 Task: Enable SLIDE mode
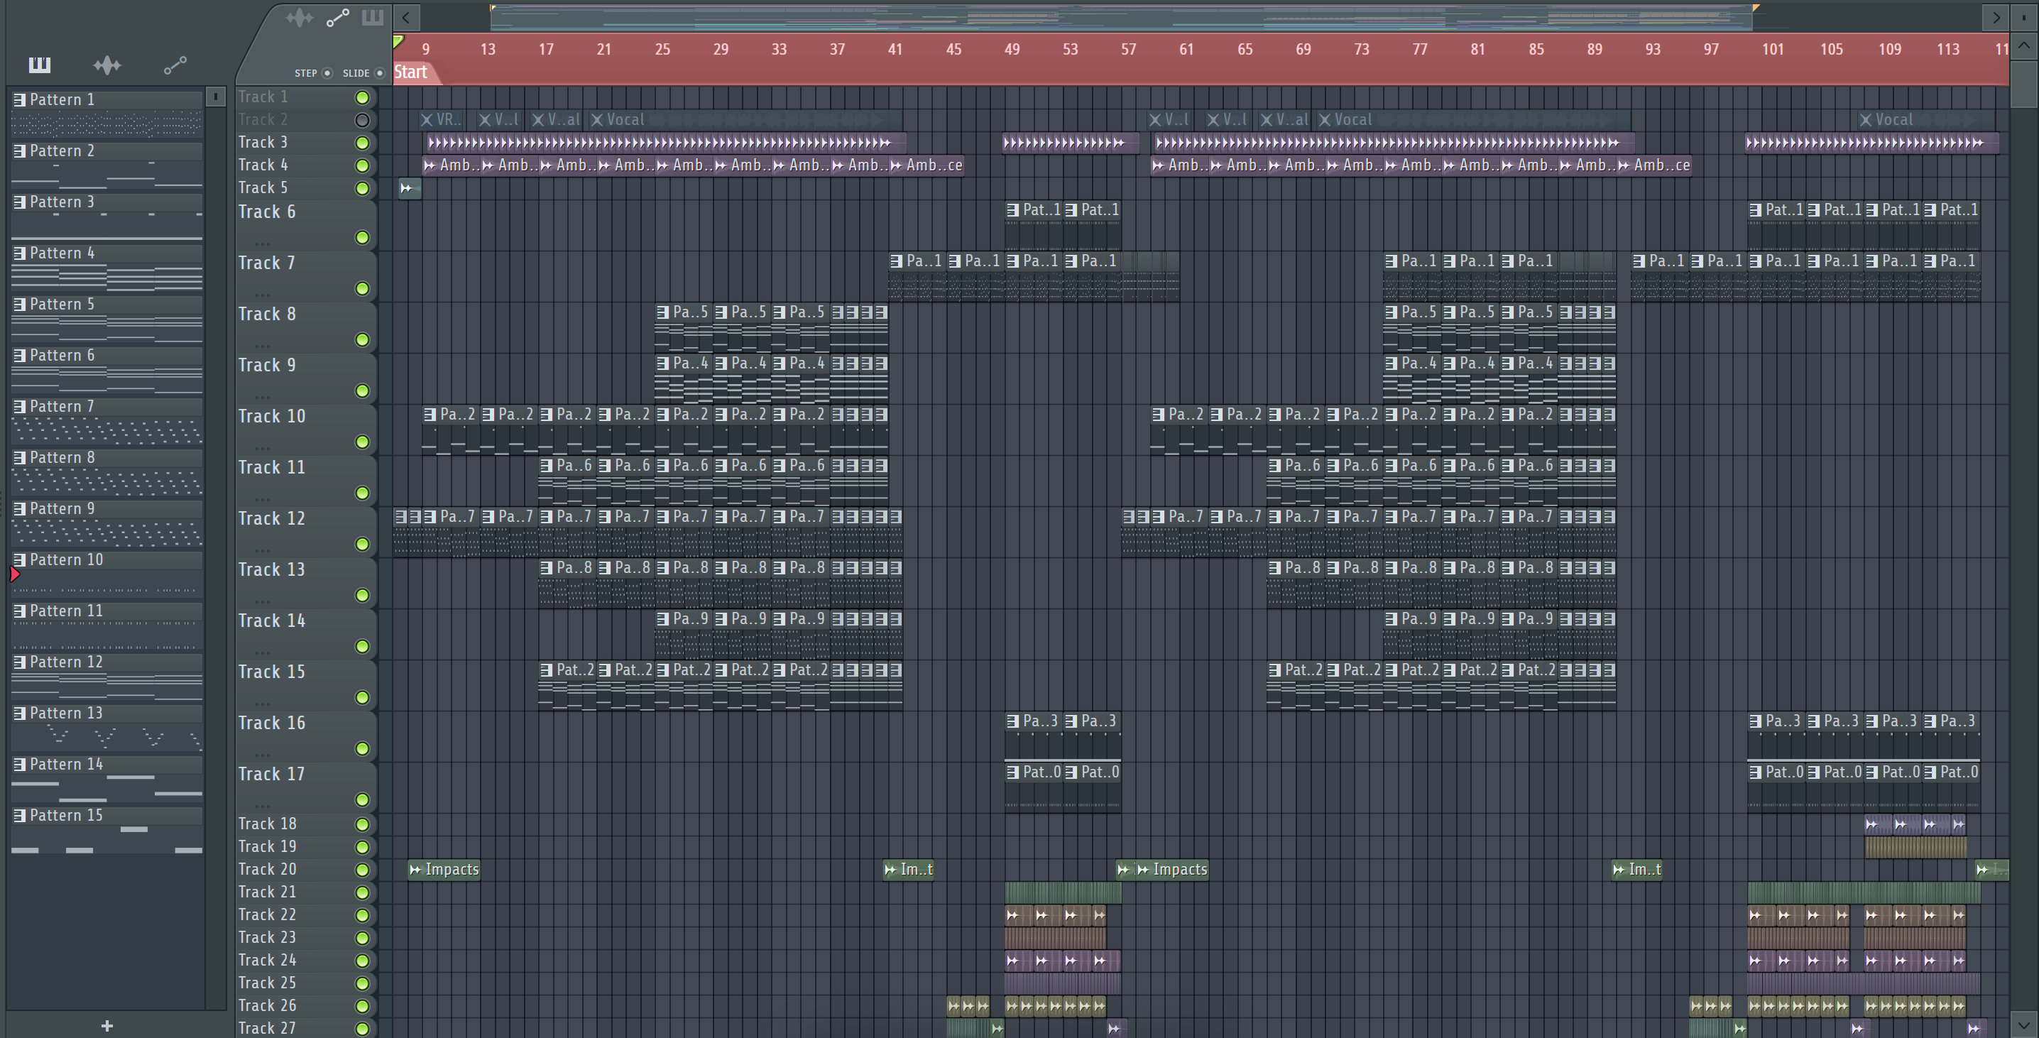[x=380, y=73]
